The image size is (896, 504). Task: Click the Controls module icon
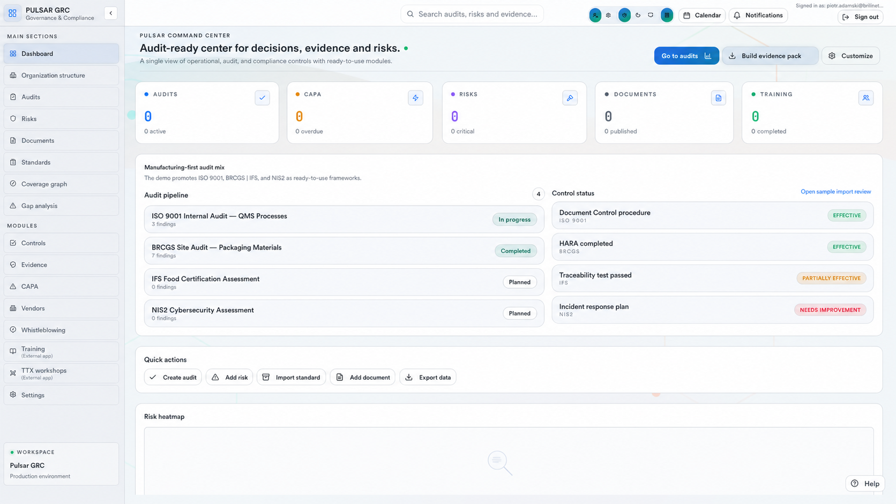[x=13, y=243]
